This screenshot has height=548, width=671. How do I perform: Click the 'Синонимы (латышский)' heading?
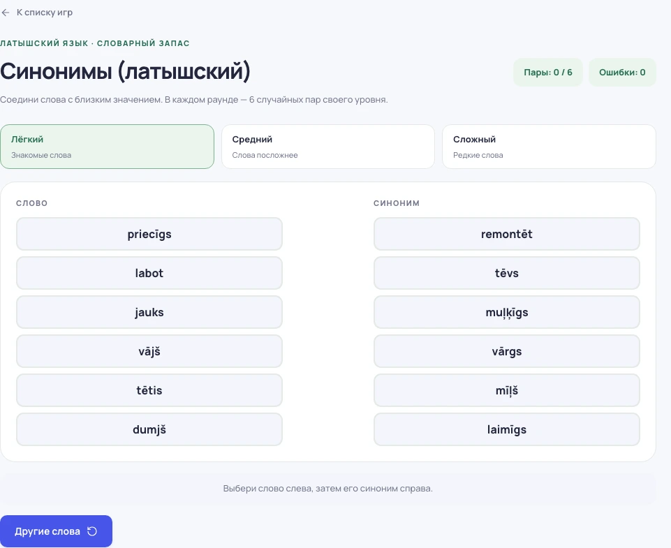coord(125,71)
